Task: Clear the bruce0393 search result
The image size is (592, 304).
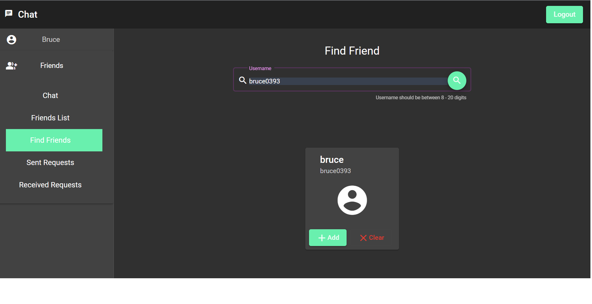Action: pyautogui.click(x=371, y=238)
